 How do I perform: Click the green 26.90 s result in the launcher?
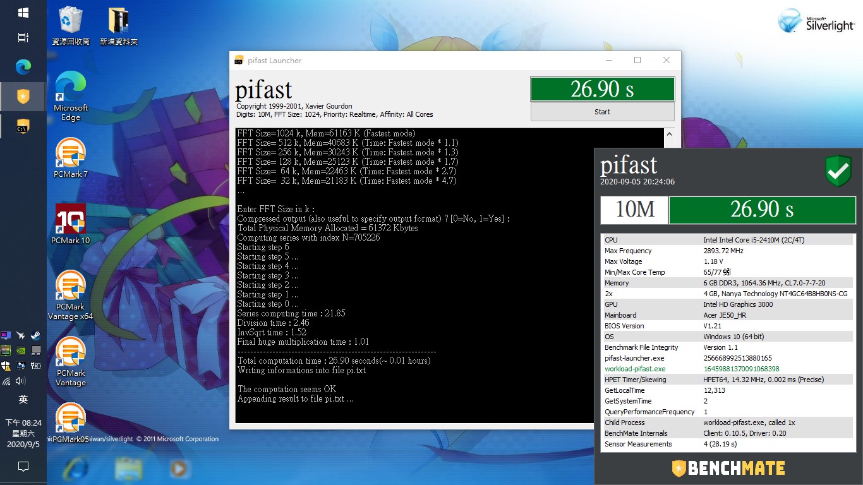(602, 89)
